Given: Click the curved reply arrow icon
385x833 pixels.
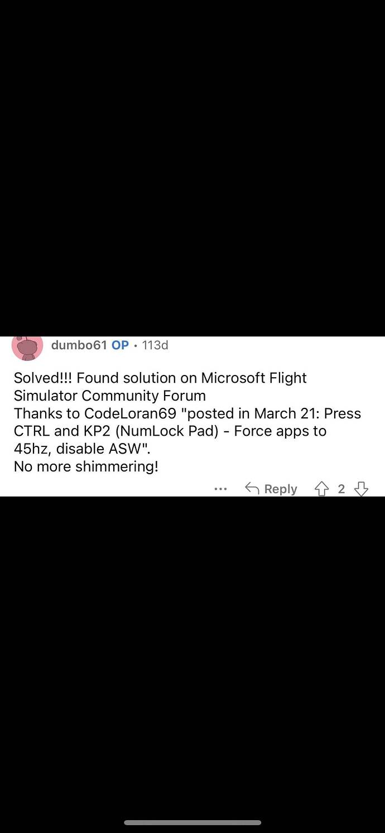Looking at the screenshot, I should tap(252, 489).
